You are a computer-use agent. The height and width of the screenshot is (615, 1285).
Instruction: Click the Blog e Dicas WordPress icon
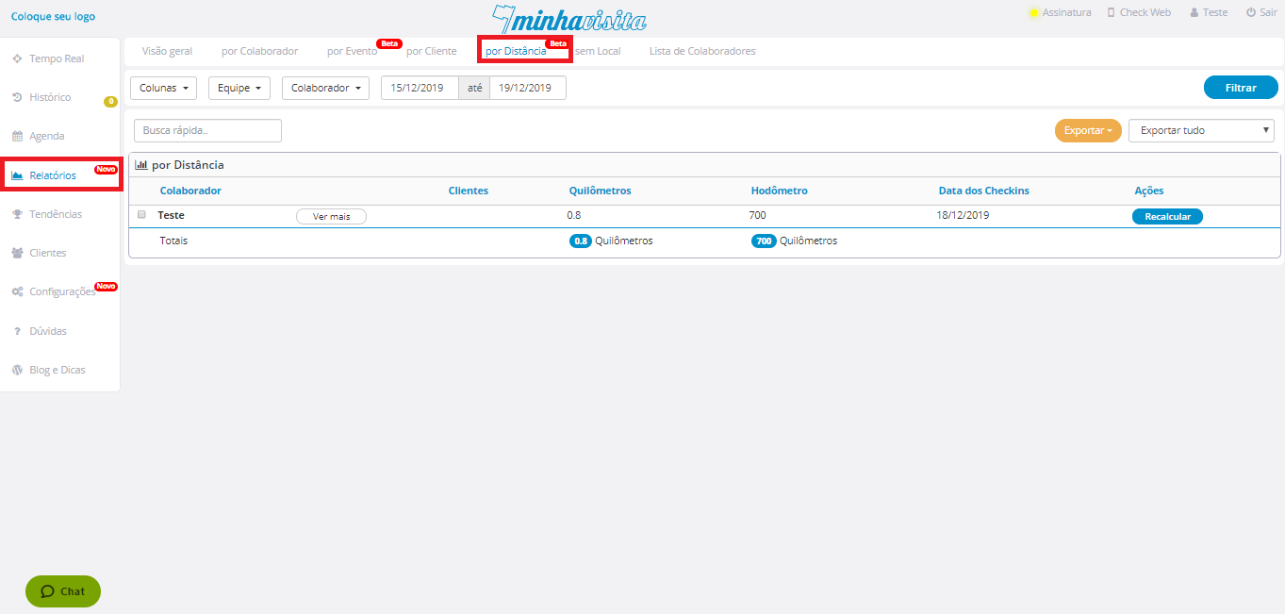coord(17,370)
